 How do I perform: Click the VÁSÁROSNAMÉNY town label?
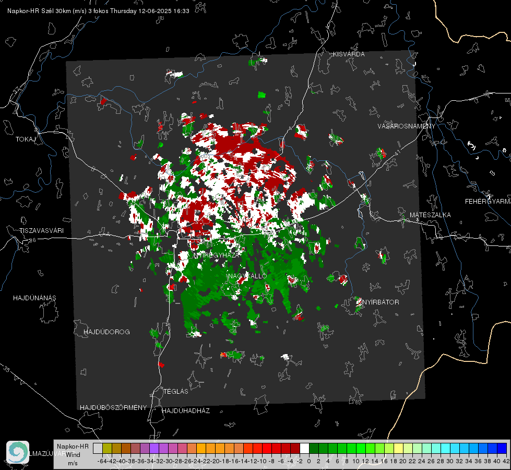(x=407, y=126)
